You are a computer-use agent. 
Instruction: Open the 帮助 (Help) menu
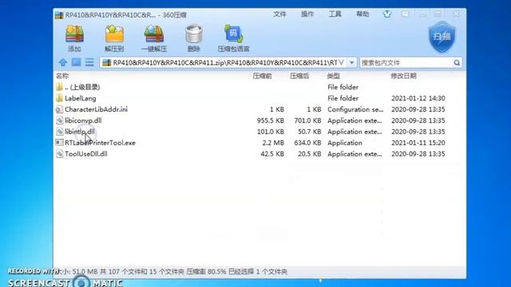(x=362, y=14)
